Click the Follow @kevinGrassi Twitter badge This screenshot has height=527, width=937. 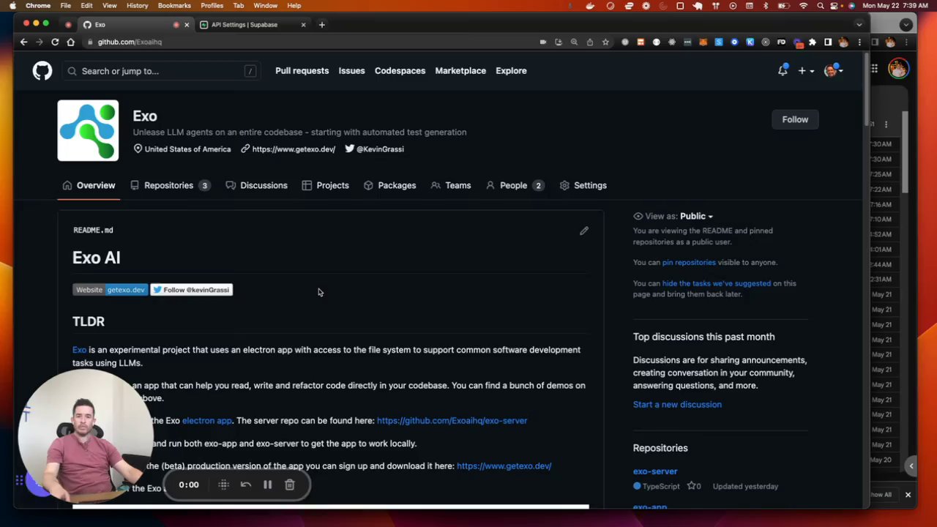192,290
